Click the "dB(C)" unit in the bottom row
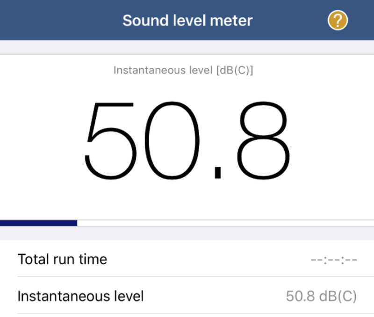The image size is (374, 317). point(339,296)
